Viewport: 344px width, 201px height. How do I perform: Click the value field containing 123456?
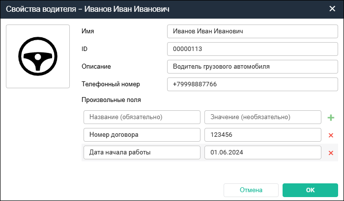(262, 135)
